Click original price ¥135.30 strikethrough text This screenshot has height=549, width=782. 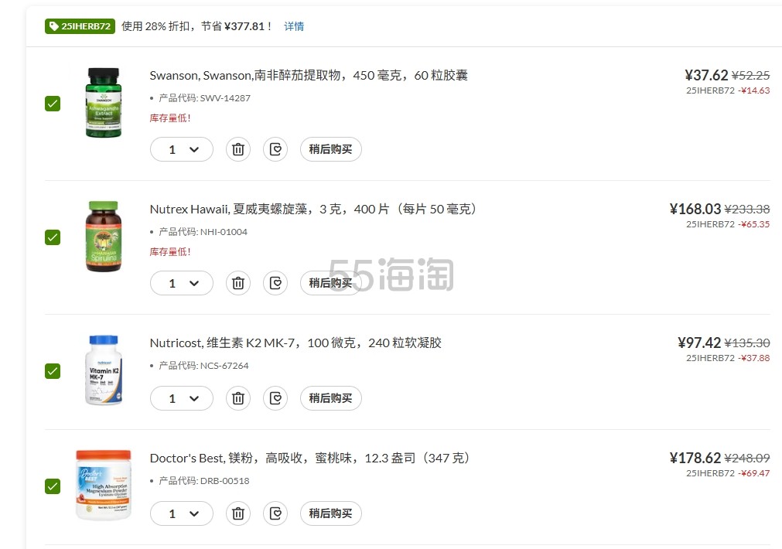747,343
